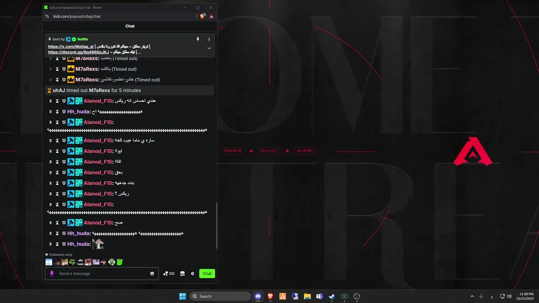This screenshot has height=303, width=539.
Task: Open Brave browser from the taskbar
Action: 270,296
